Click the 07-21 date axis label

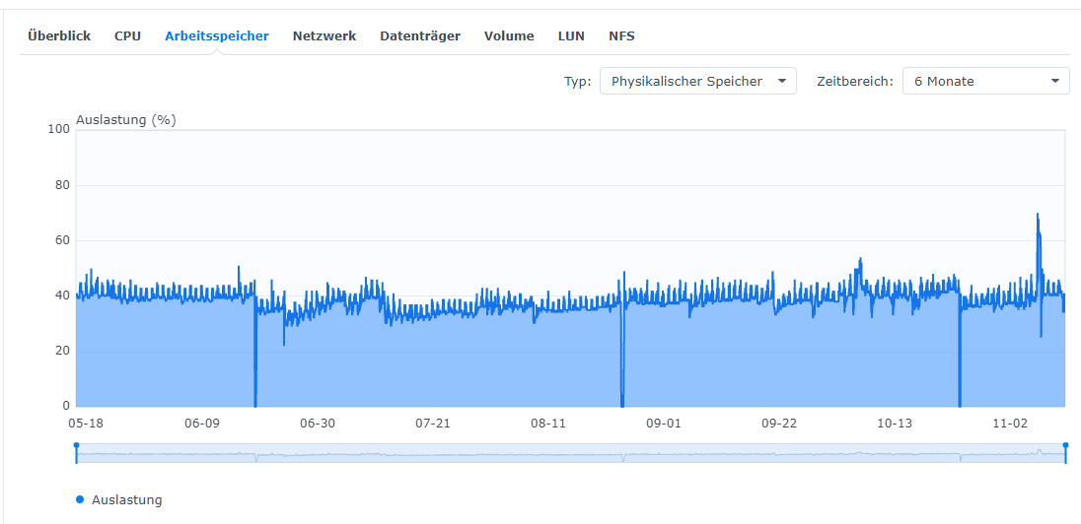(x=433, y=423)
